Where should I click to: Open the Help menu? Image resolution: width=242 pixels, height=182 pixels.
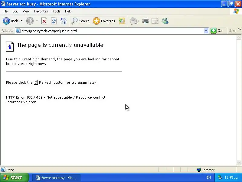68,11
